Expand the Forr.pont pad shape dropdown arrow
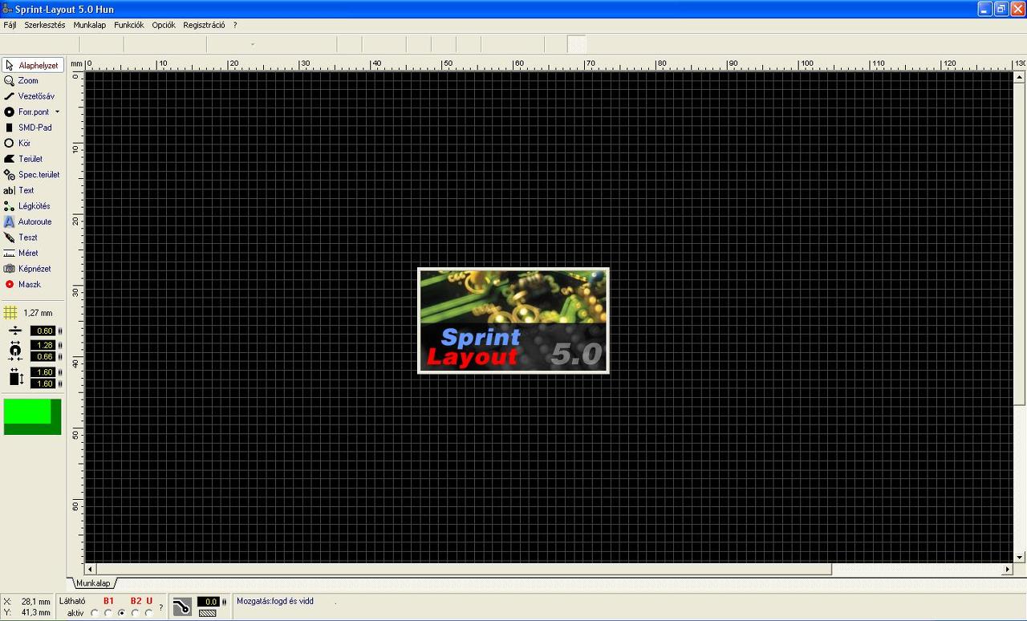Image resolution: width=1027 pixels, height=621 pixels. tap(57, 112)
